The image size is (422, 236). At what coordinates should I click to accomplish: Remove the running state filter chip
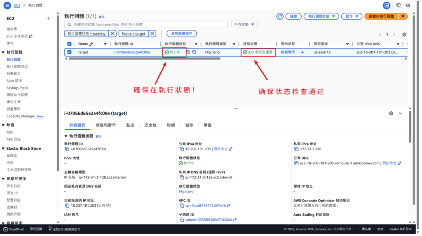(x=113, y=34)
